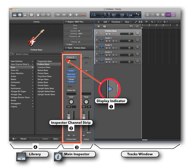Record-enable the Audio 3 track

pyautogui.click(x=113, y=55)
